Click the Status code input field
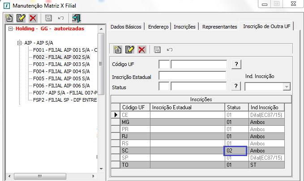Screen dimensions: 304x181 tap(164, 86)
